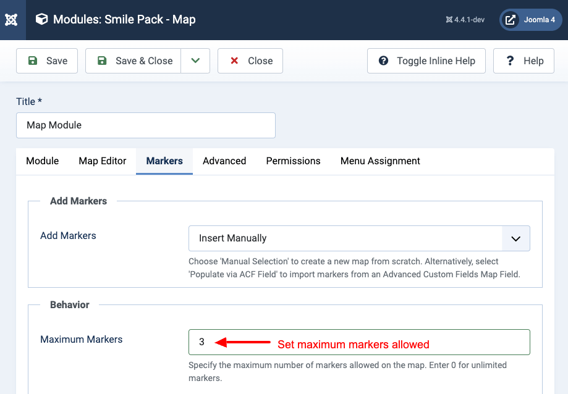Open the Advanced tab

[224, 161]
